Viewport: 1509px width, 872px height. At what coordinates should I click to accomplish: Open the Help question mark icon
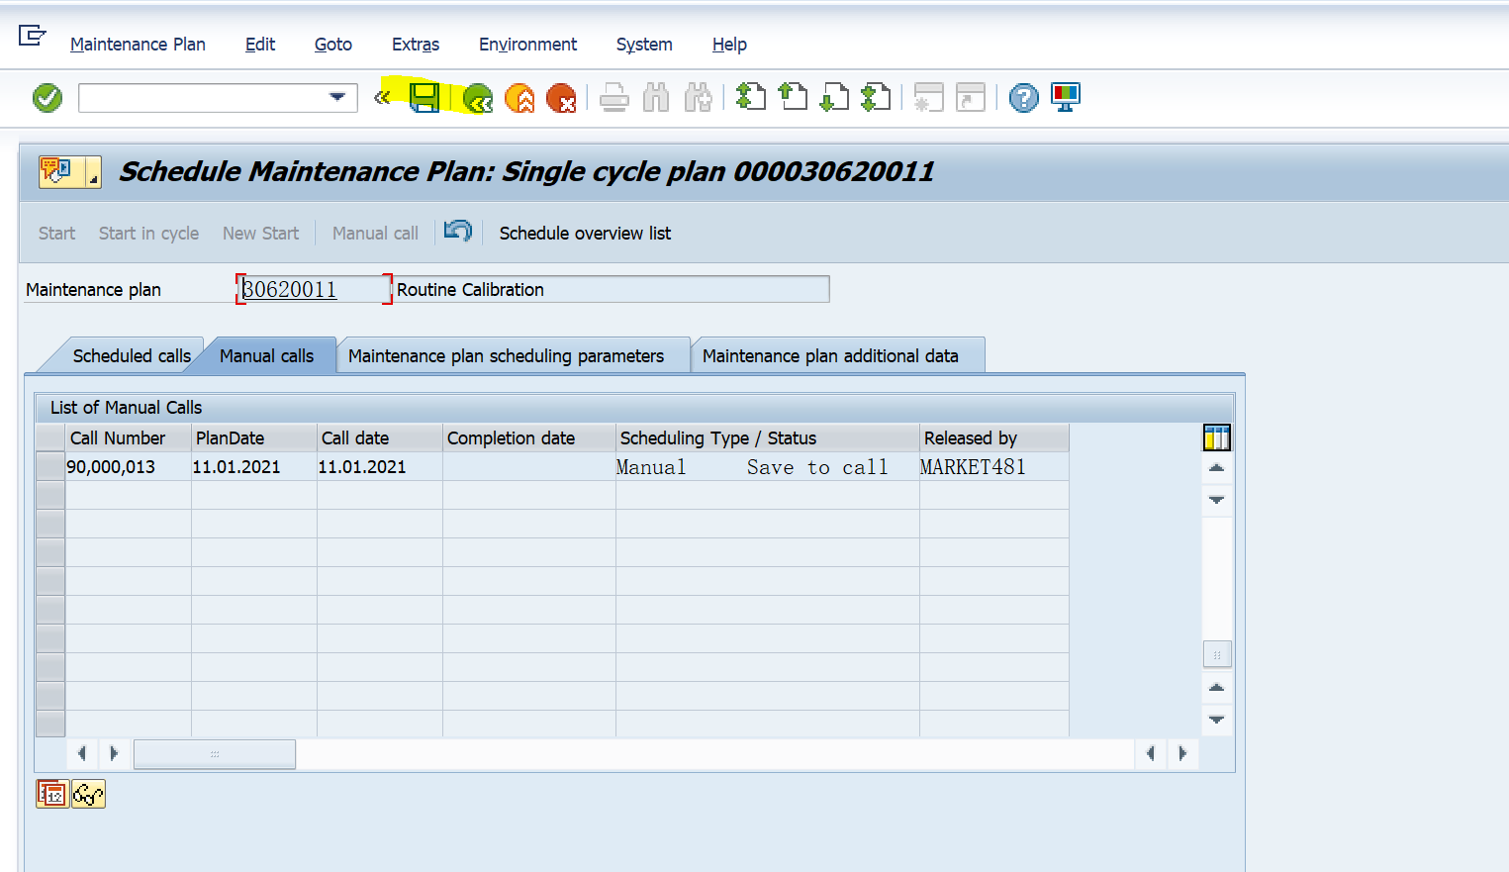click(x=1024, y=98)
